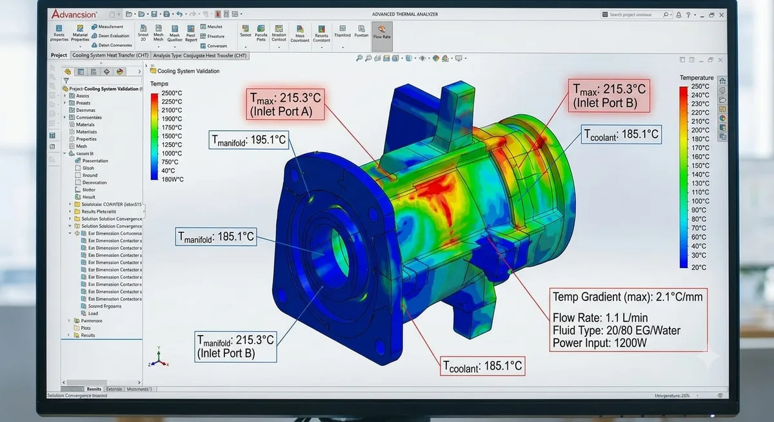Click the Temperature legend color bar
Viewport: 774px width, 422px height.
(x=684, y=177)
